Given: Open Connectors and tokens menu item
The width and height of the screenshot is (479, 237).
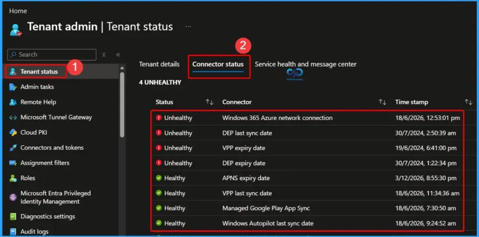Looking at the screenshot, I should pos(52,148).
